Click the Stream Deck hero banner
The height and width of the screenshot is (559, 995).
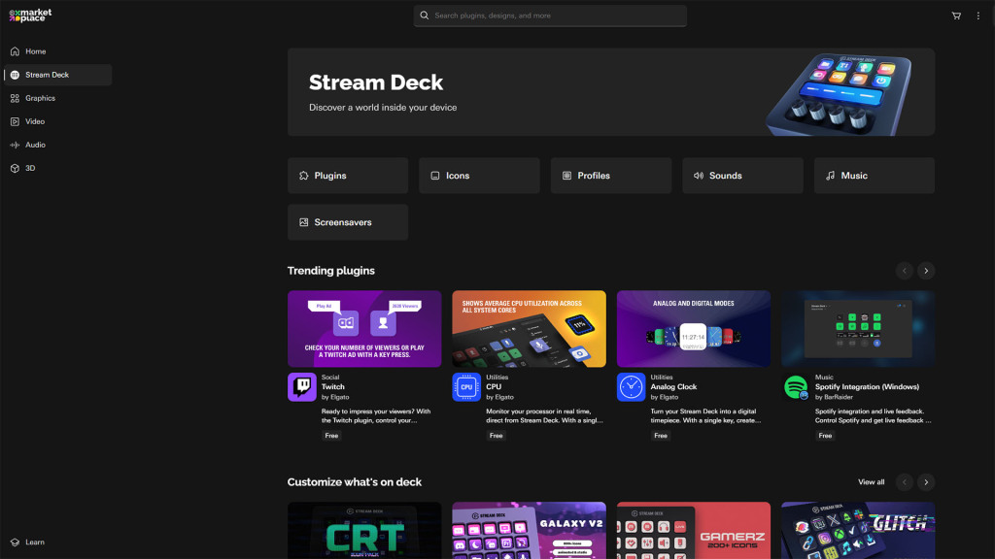611,92
